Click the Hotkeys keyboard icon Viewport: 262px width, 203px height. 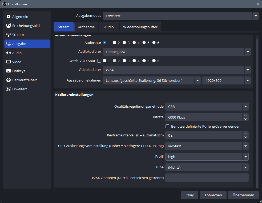(8, 71)
